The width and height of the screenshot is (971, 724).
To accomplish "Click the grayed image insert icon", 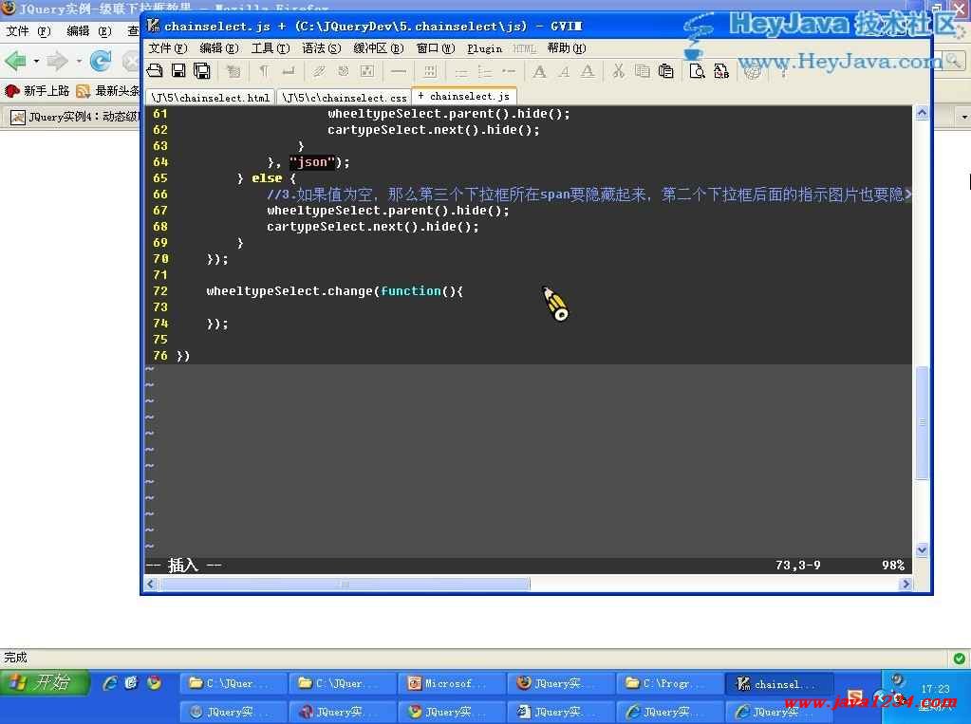I will pos(367,71).
